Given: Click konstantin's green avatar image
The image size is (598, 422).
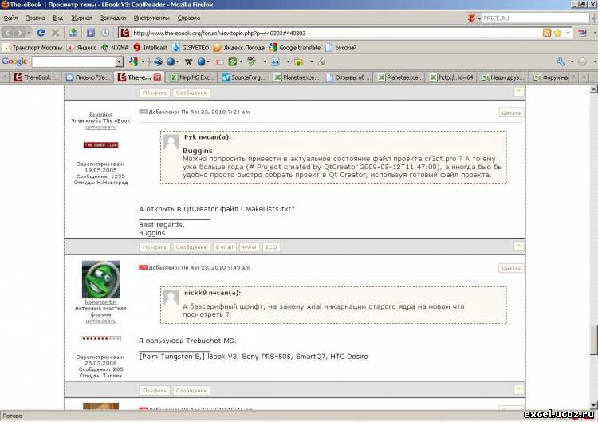Looking at the screenshot, I should (x=100, y=279).
